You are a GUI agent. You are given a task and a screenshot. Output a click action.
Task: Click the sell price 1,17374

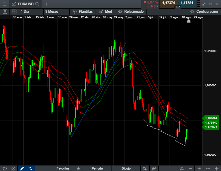pos(169,3)
